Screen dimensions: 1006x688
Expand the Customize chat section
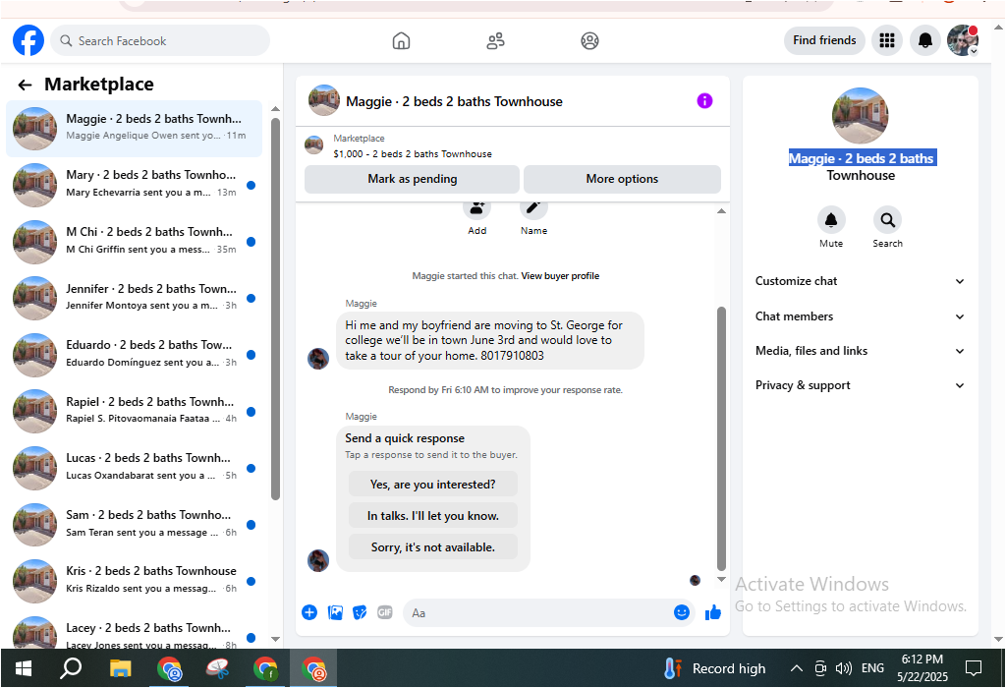click(860, 281)
